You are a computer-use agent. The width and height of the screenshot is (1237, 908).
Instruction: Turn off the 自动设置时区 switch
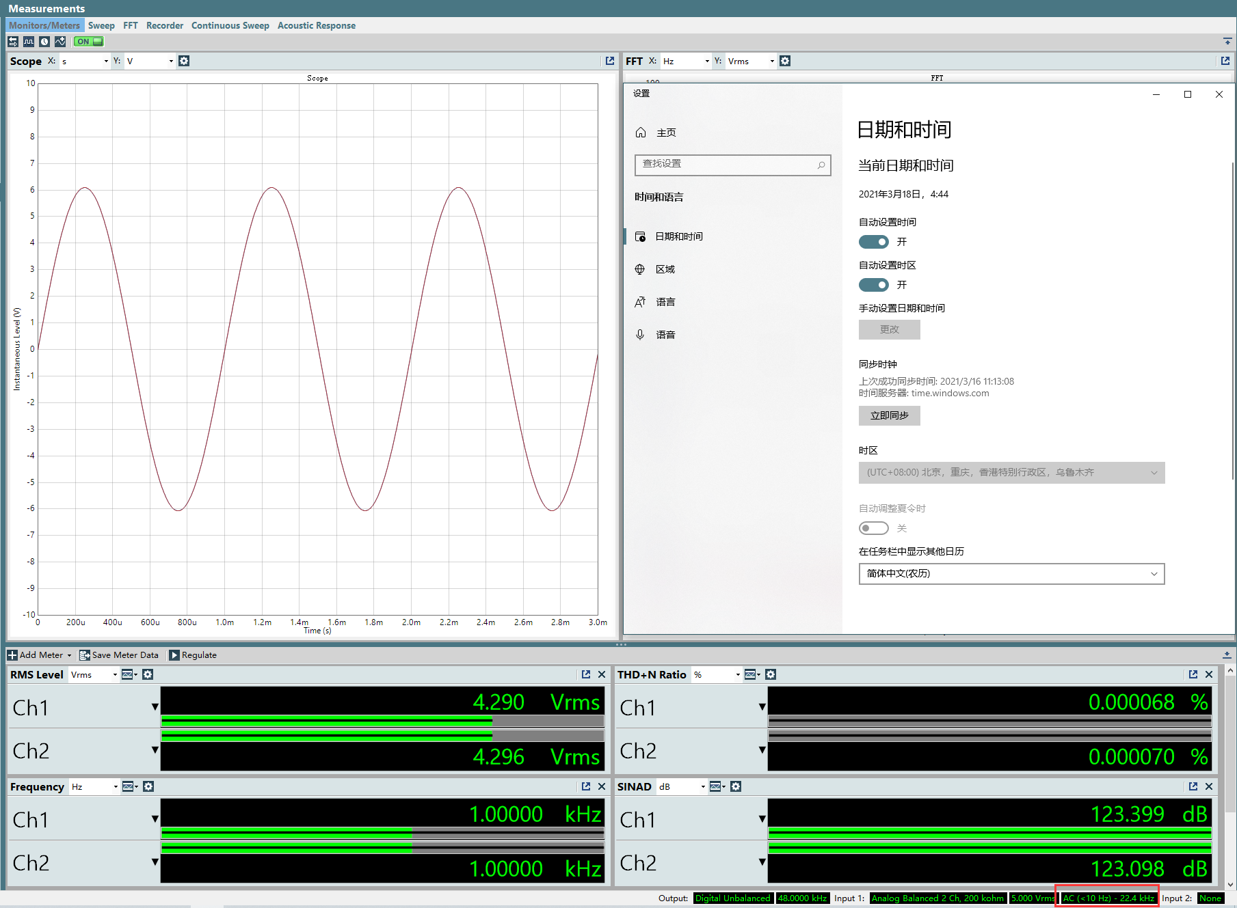tap(874, 285)
